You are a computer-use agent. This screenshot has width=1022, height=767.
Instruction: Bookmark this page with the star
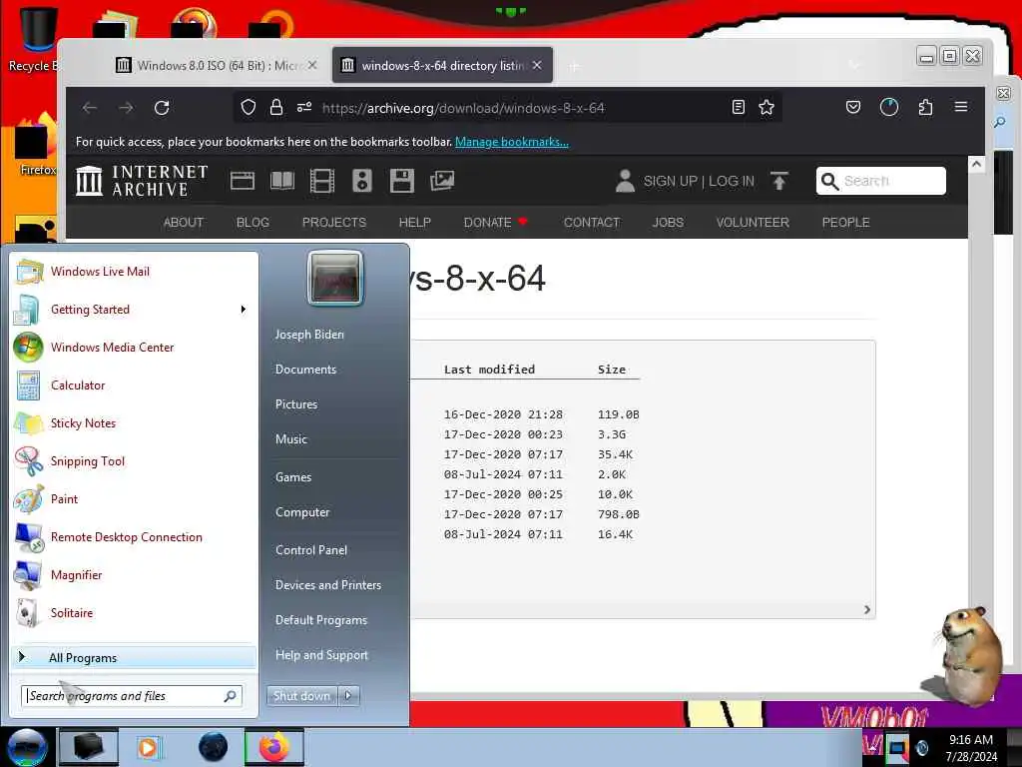[766, 108]
